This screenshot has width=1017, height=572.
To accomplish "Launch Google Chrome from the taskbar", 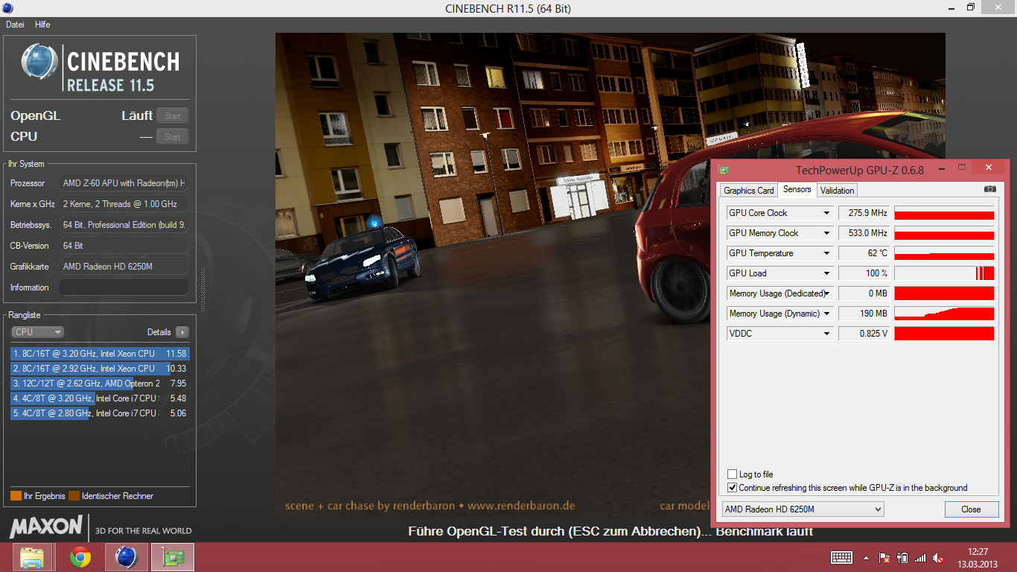I will pyautogui.click(x=80, y=557).
